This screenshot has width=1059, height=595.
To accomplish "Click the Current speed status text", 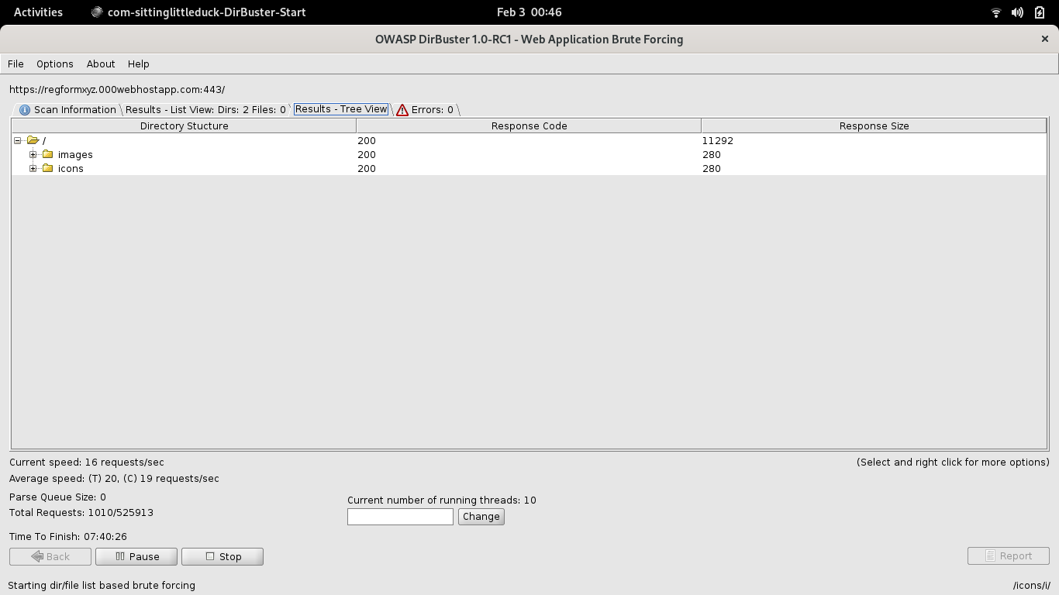I will point(87,462).
